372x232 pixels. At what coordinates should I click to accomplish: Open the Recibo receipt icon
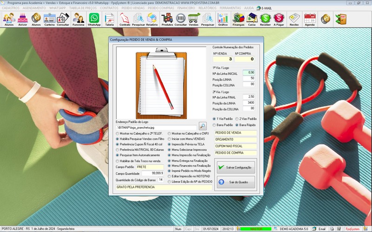(293, 19)
